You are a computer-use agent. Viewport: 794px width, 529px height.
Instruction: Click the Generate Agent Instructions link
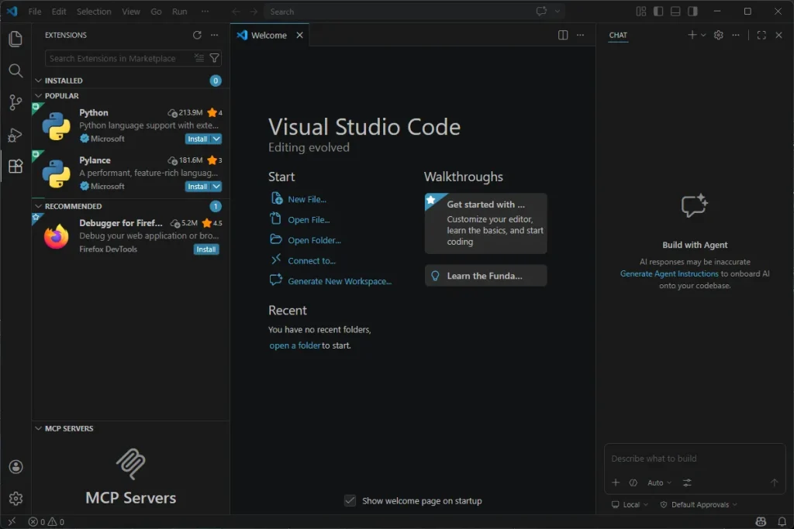click(x=669, y=273)
